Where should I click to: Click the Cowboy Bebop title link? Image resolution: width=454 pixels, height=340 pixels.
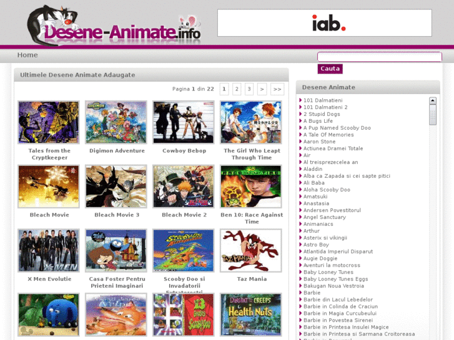click(x=184, y=151)
